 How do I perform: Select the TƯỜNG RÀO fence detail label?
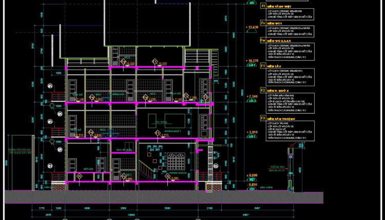coord(277,167)
